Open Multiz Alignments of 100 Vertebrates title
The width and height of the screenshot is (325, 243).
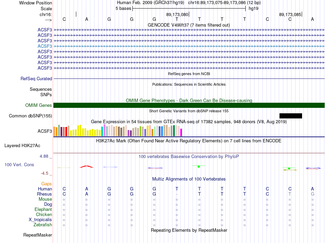tap(189, 179)
